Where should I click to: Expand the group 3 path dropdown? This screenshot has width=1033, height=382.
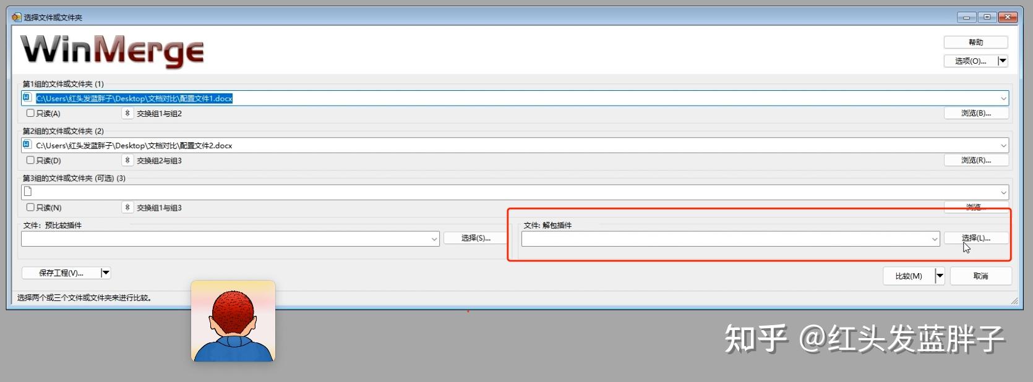[x=1003, y=192]
